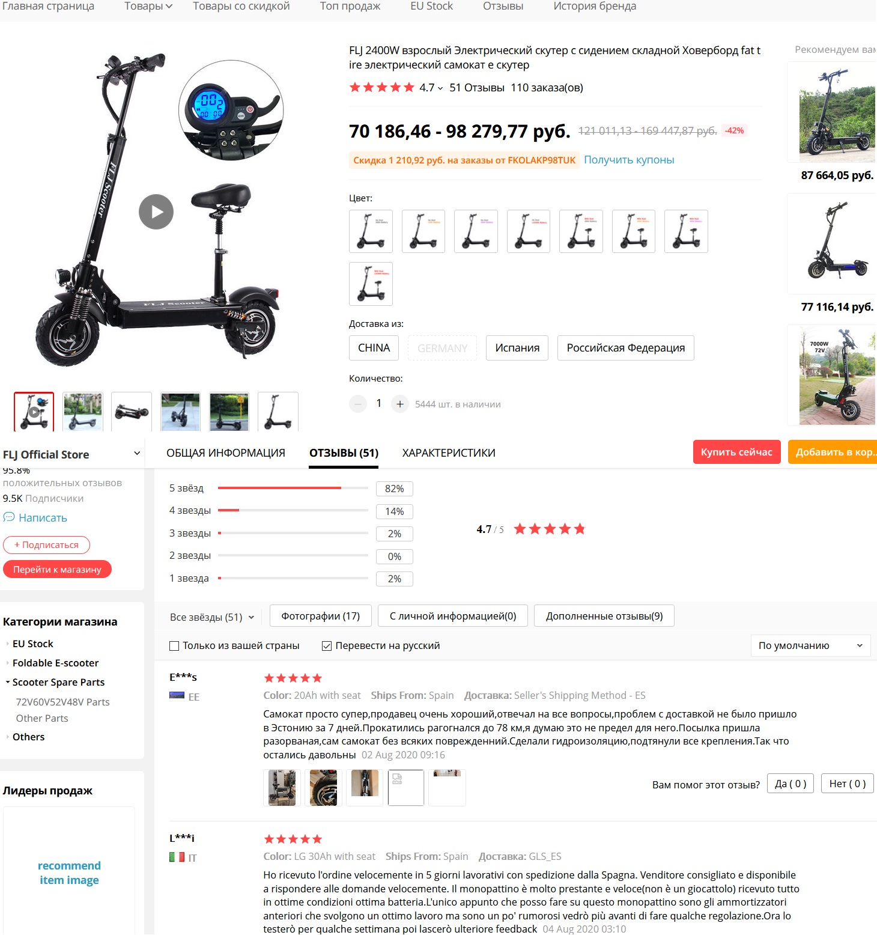Image resolution: width=877 pixels, height=935 pixels.
Task: Click the Купить сейчас button
Action: (x=736, y=452)
